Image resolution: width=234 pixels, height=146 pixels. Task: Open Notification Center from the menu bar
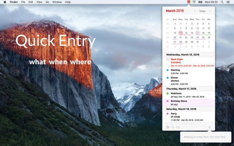click(x=228, y=2)
